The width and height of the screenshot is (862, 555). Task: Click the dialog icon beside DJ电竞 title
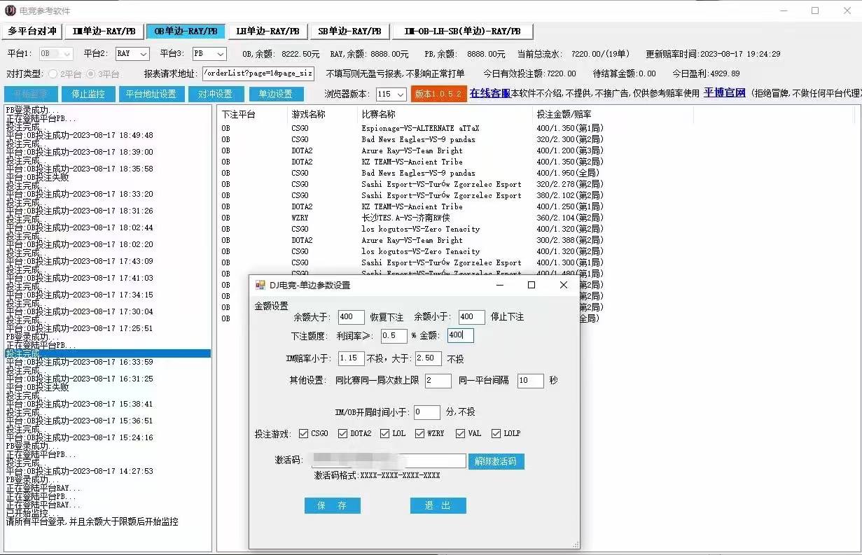point(260,285)
